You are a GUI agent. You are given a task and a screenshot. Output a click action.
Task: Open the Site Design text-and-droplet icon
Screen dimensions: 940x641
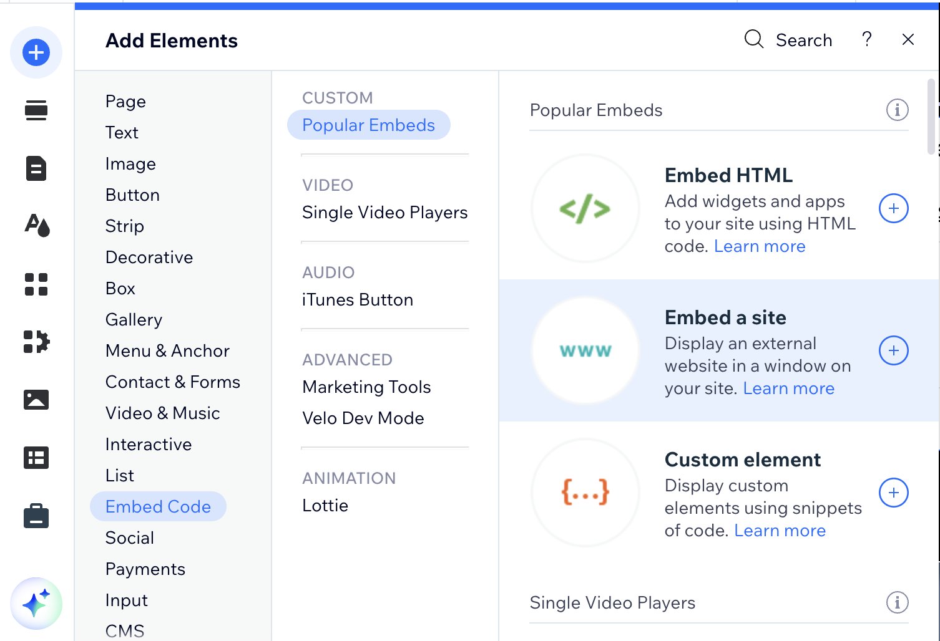37,226
